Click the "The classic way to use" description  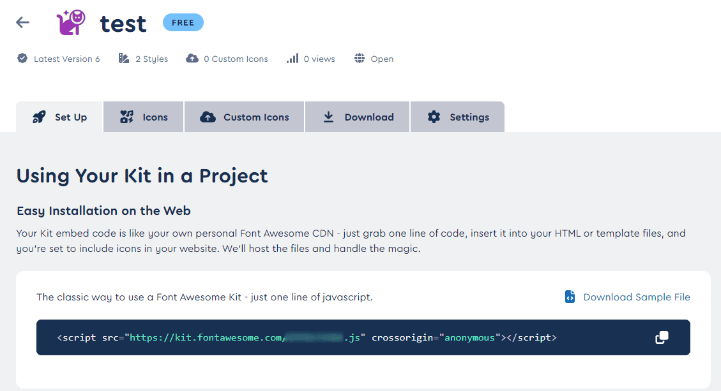click(x=204, y=297)
